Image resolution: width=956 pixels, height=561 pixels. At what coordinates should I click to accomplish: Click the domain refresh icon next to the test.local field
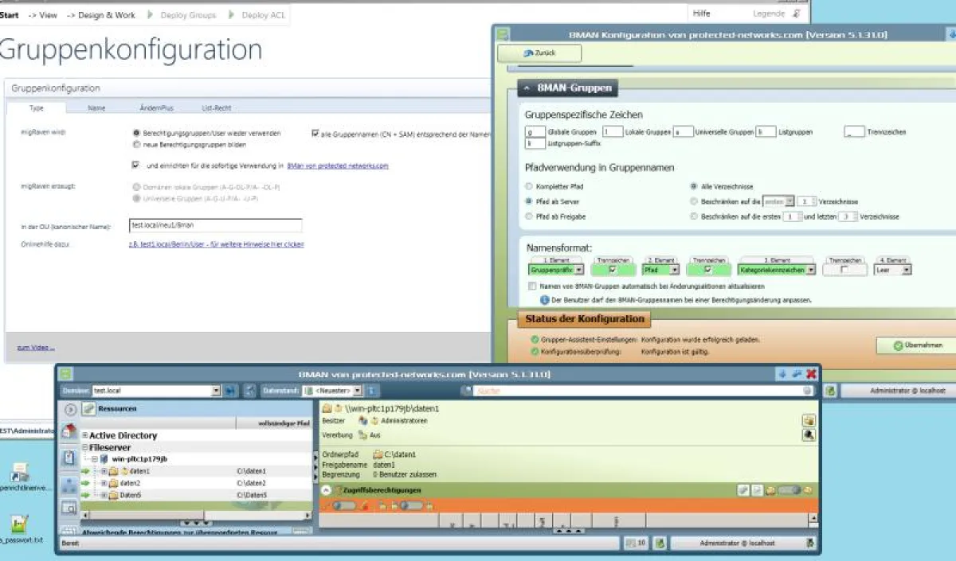tap(230, 391)
